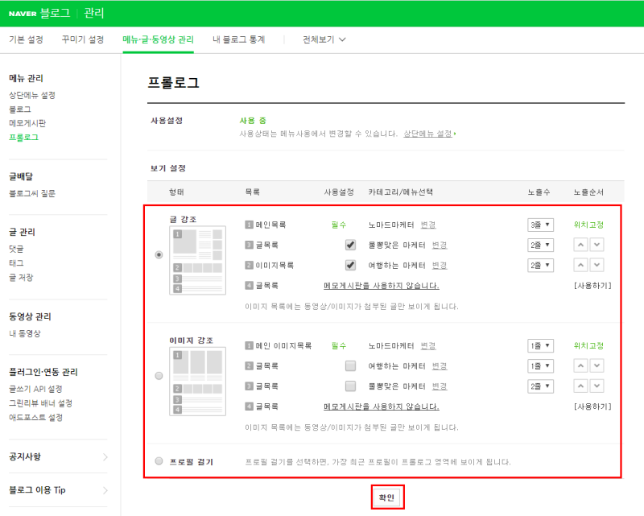
Task: Move 글목록 (뭘뽕맞은 마케터) row up under 글 강조
Action: pos(580,245)
